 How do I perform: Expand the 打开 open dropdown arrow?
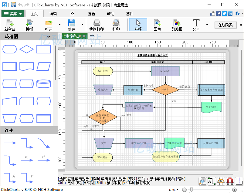click(59, 25)
